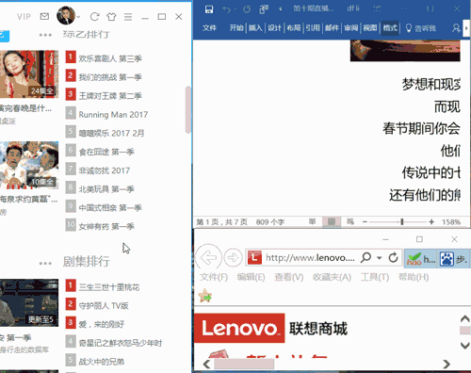Redo action in Word toolbar
Viewport: 471px width, 373px height.
[x=247, y=9]
